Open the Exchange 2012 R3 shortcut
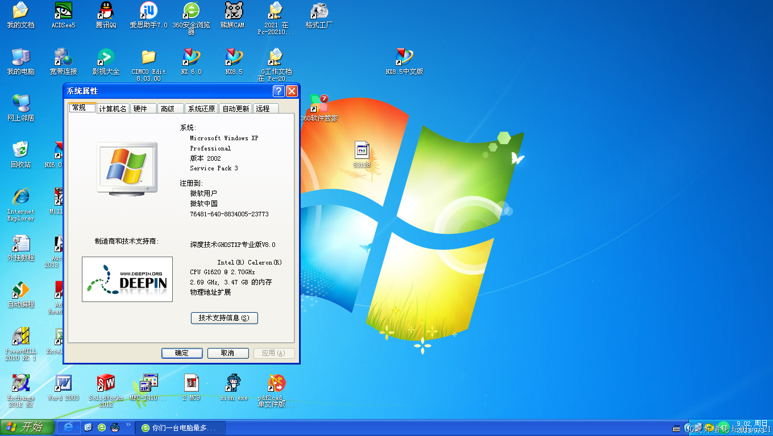 (x=20, y=391)
